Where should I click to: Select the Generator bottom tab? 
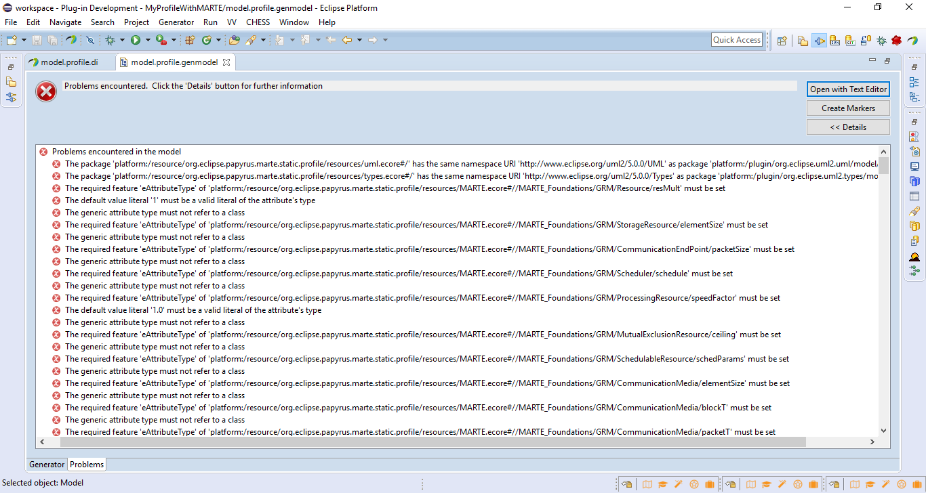47,465
